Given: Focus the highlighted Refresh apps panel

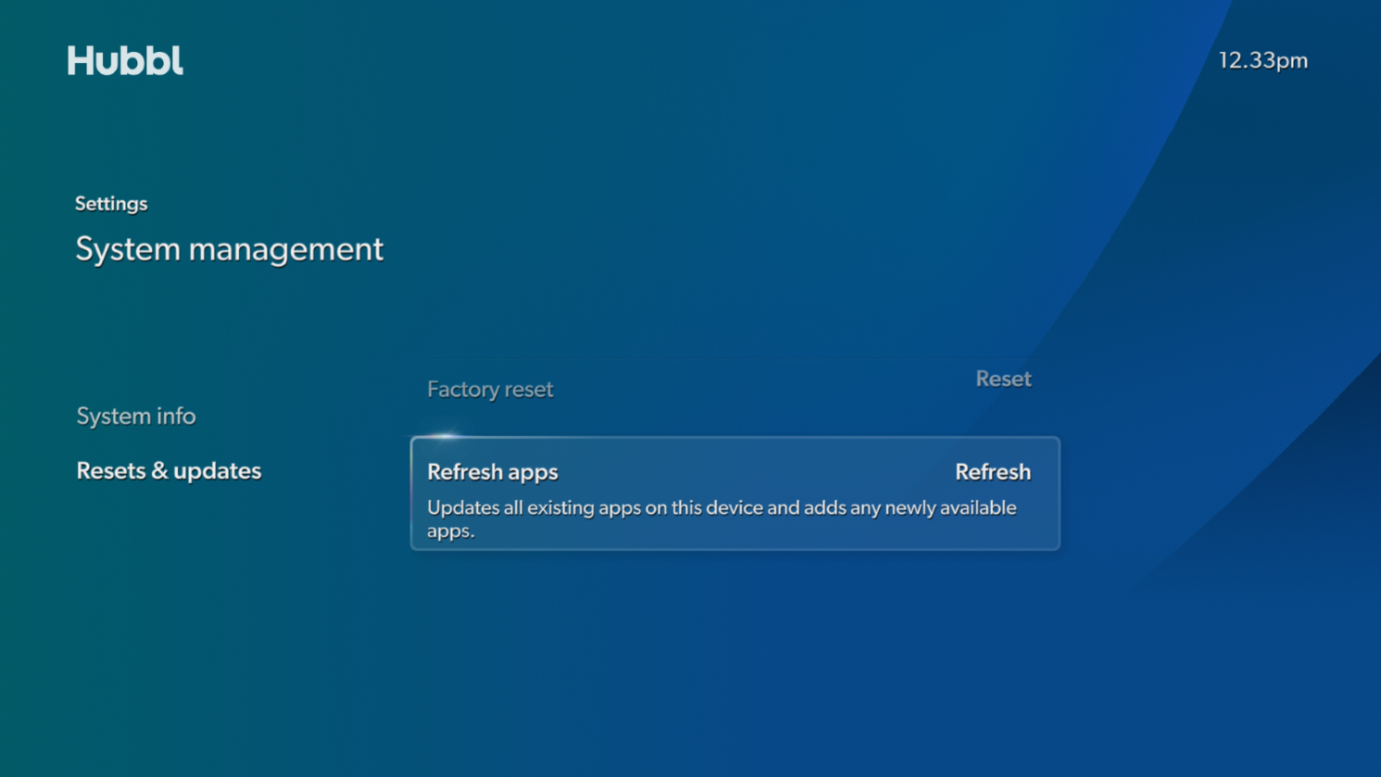Looking at the screenshot, I should [734, 494].
